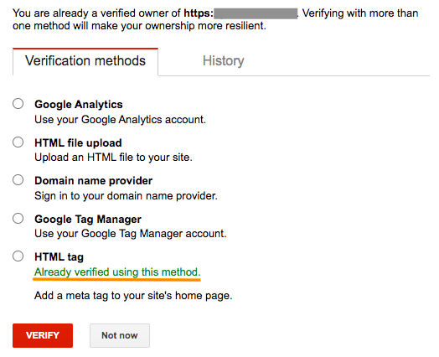Click 'Use your Google Analytics account.' description
Viewport: 439px width, 357px height.
pyautogui.click(x=120, y=120)
